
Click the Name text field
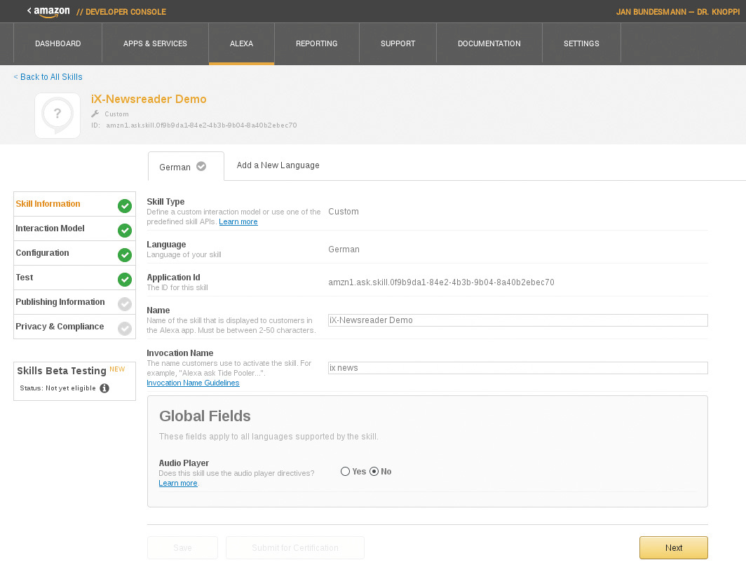click(x=517, y=320)
